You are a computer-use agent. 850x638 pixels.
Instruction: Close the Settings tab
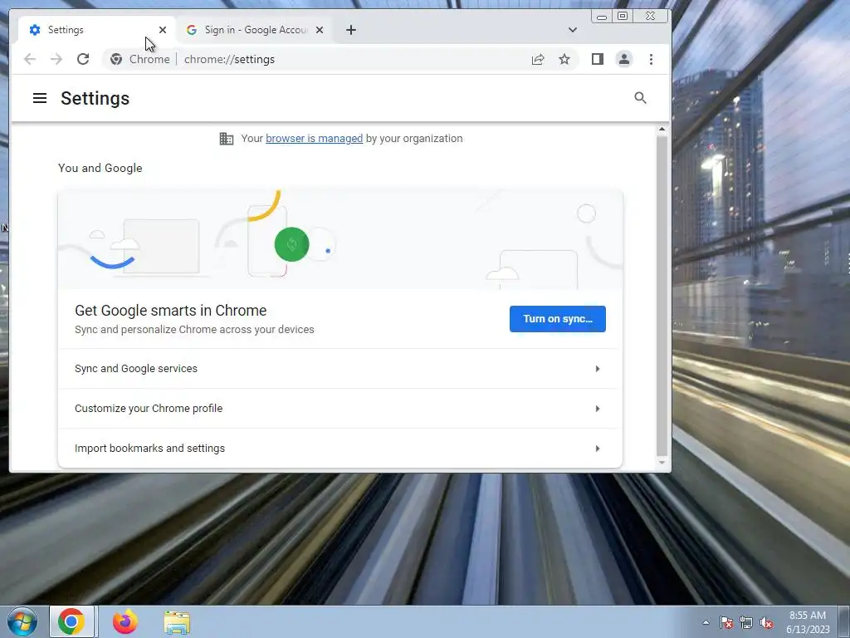coord(163,30)
